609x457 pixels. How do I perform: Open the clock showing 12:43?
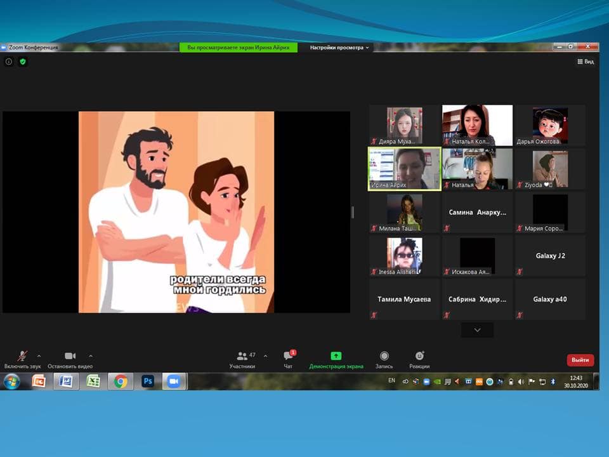tap(576, 381)
